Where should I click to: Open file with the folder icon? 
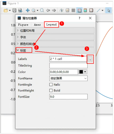pos(6,10)
